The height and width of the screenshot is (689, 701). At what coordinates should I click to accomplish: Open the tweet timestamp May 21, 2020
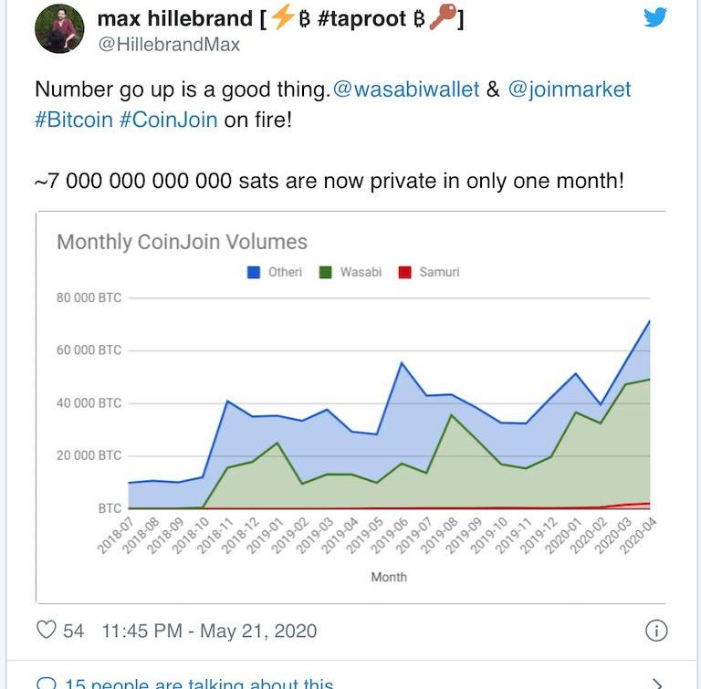pyautogui.click(x=209, y=631)
